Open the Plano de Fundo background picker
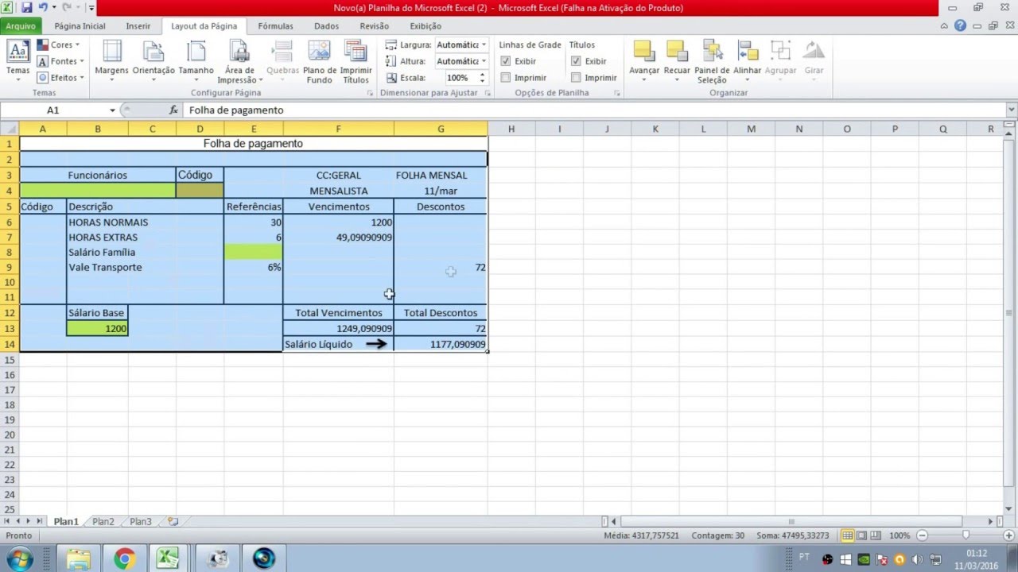 click(319, 62)
